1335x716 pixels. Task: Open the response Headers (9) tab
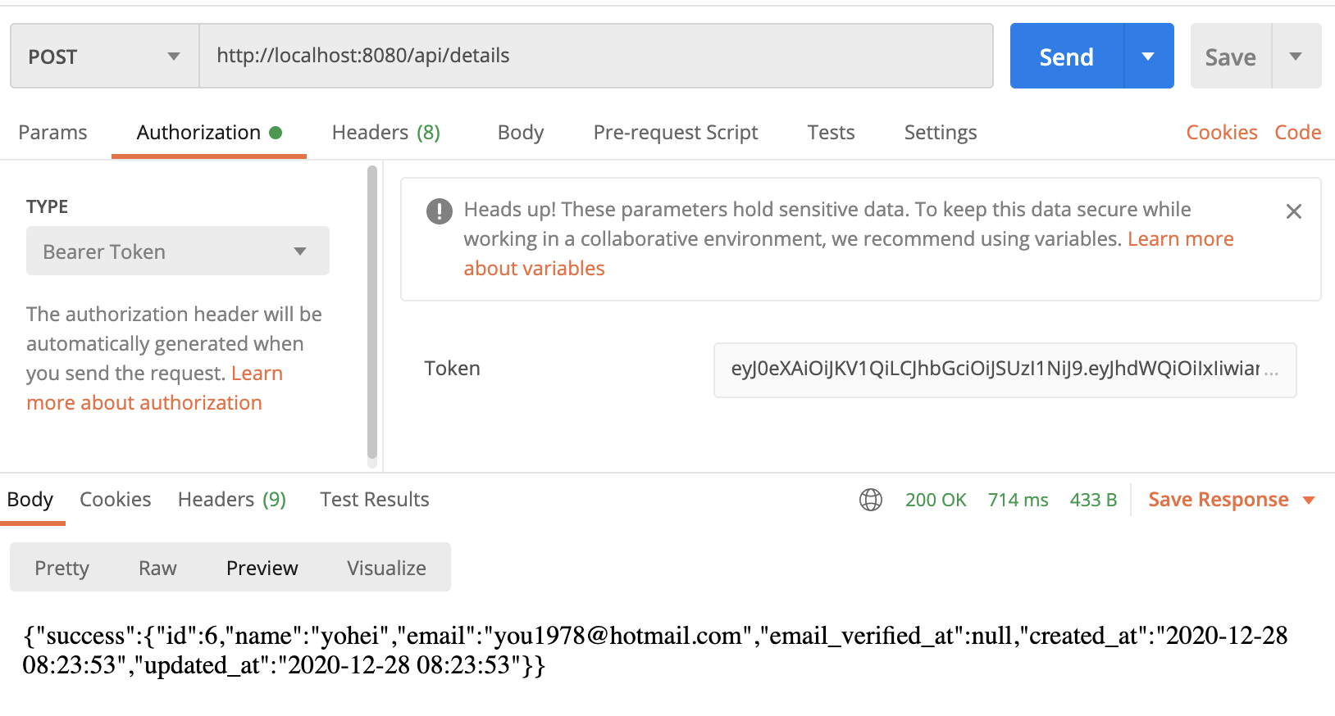(232, 500)
